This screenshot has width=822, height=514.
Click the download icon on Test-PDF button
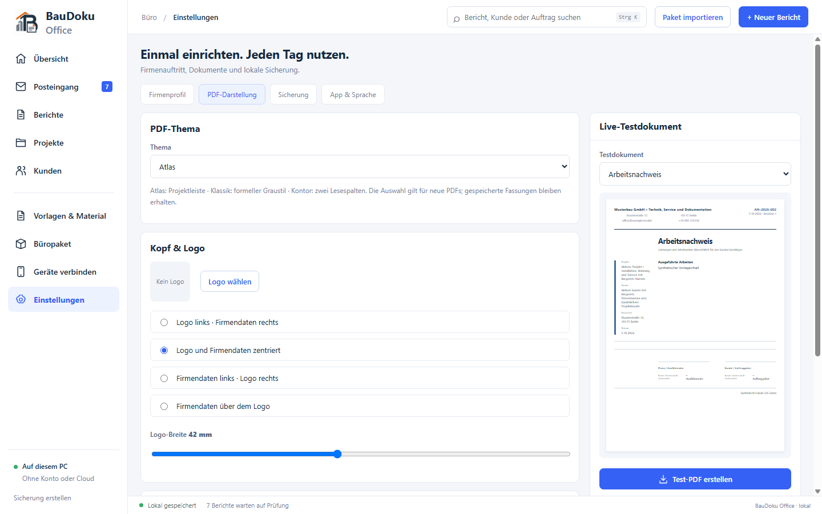pos(663,479)
